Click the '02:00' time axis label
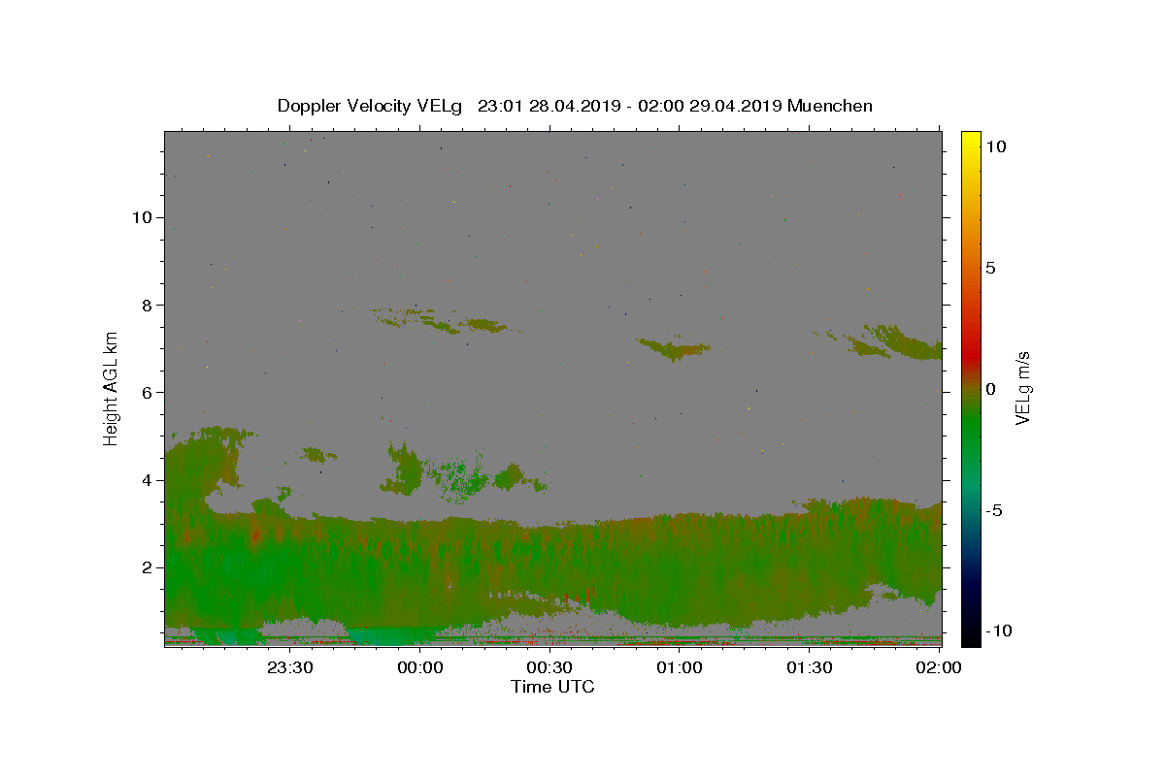The height and width of the screenshot is (776, 1165). tap(940, 667)
